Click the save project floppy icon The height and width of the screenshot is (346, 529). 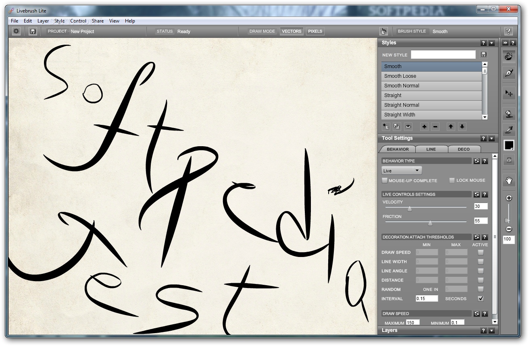pyautogui.click(x=33, y=31)
